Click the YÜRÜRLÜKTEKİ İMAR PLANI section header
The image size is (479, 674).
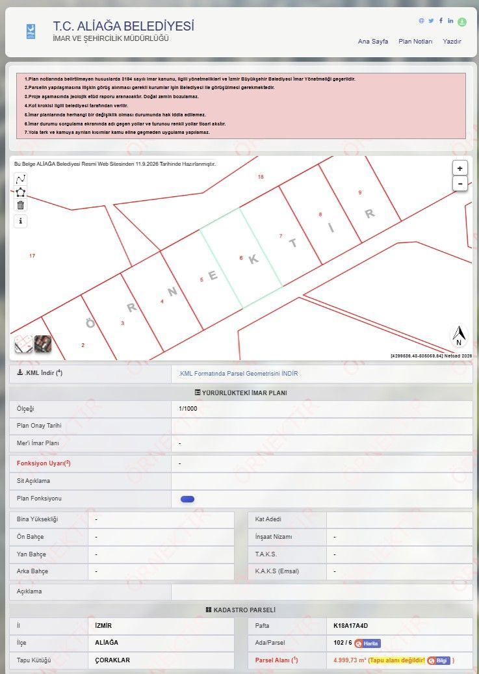240,393
